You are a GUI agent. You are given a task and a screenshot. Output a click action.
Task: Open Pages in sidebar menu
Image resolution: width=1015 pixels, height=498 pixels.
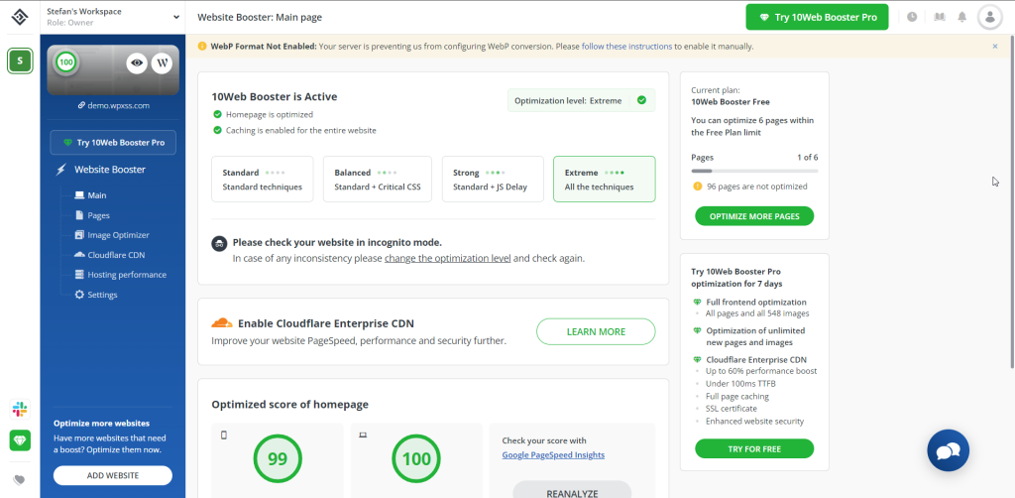pos(98,215)
